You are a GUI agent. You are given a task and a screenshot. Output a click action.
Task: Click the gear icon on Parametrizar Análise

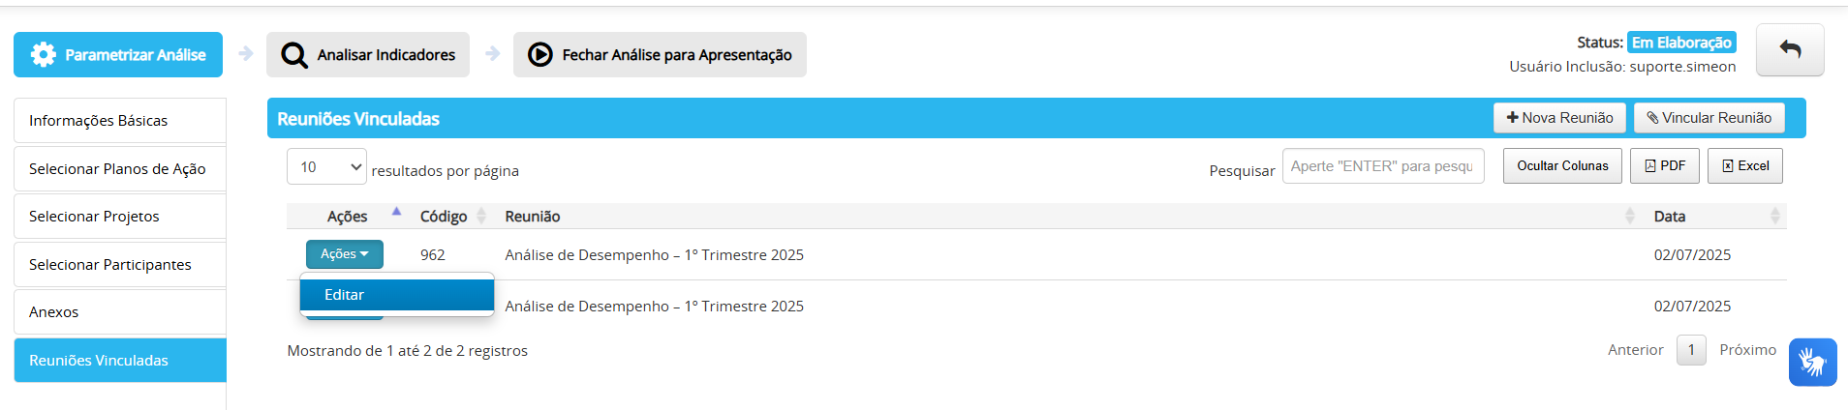click(x=43, y=55)
